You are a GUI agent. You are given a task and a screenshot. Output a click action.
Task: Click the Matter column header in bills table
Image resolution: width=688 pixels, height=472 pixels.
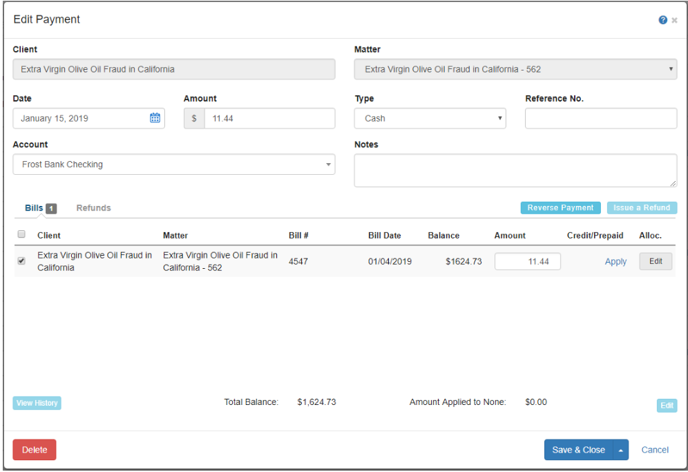click(175, 236)
